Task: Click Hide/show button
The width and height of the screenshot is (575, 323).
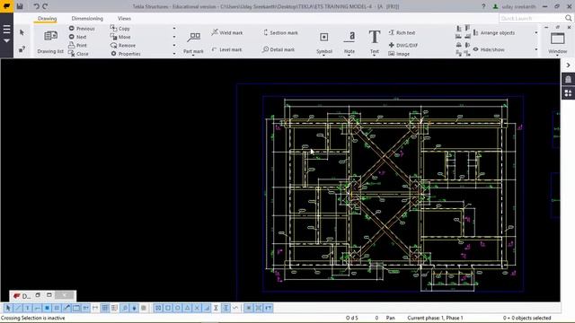Action: [x=489, y=49]
